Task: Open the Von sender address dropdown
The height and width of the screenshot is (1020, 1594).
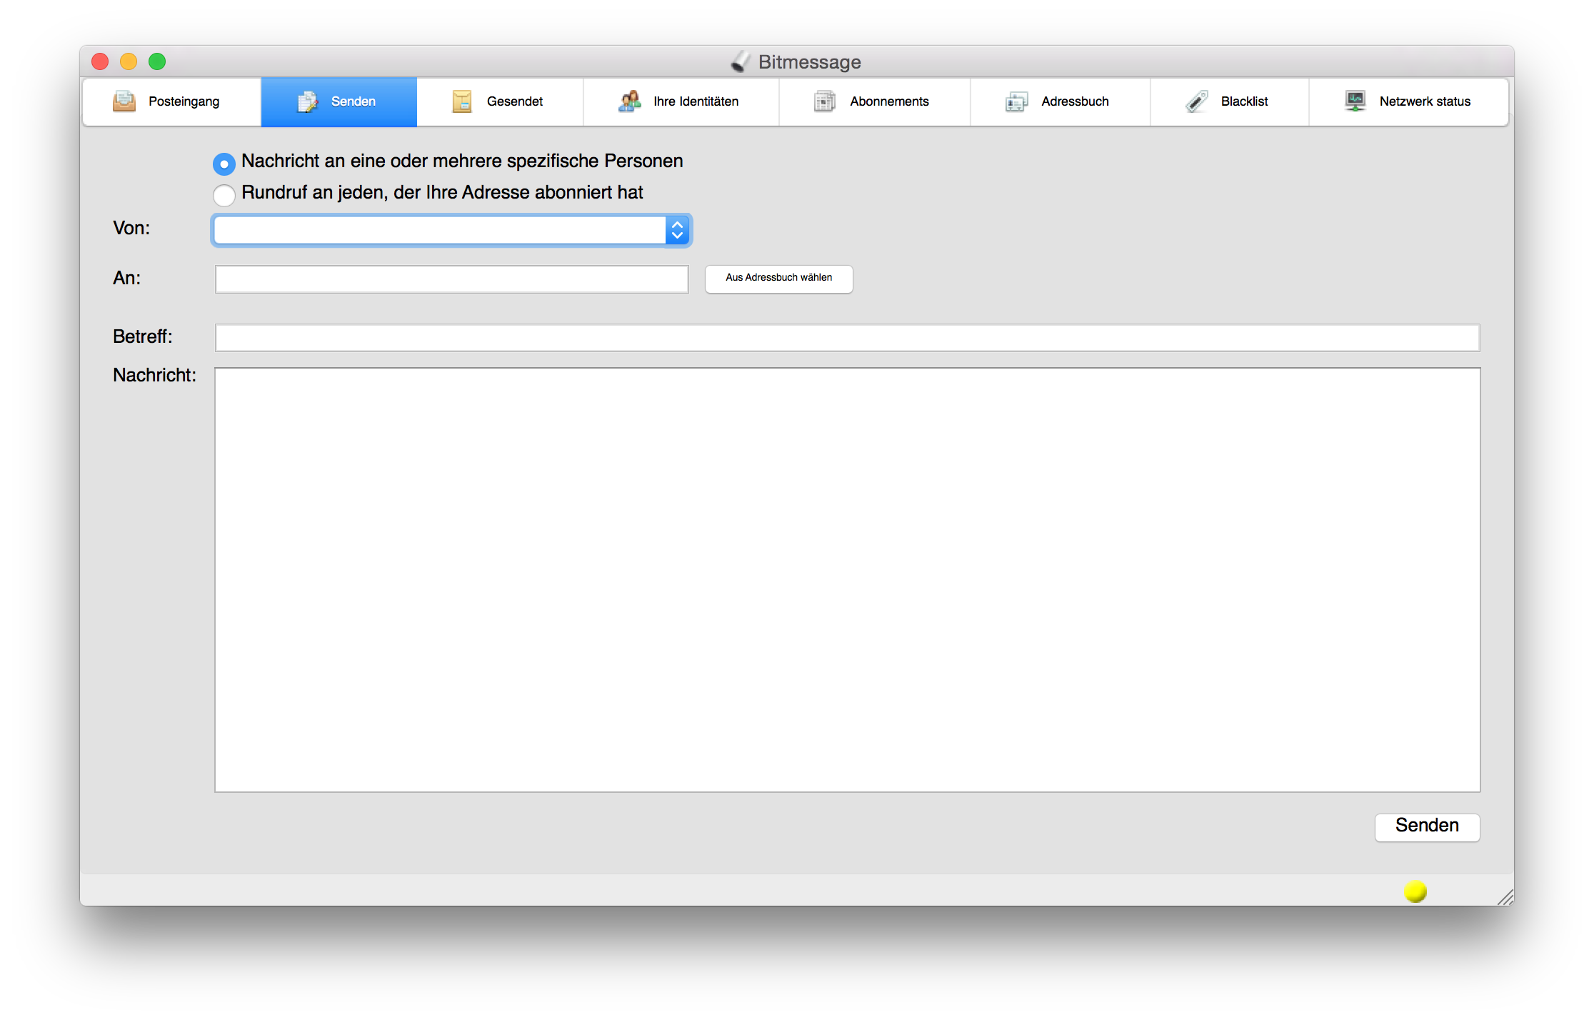Action: 440,230
